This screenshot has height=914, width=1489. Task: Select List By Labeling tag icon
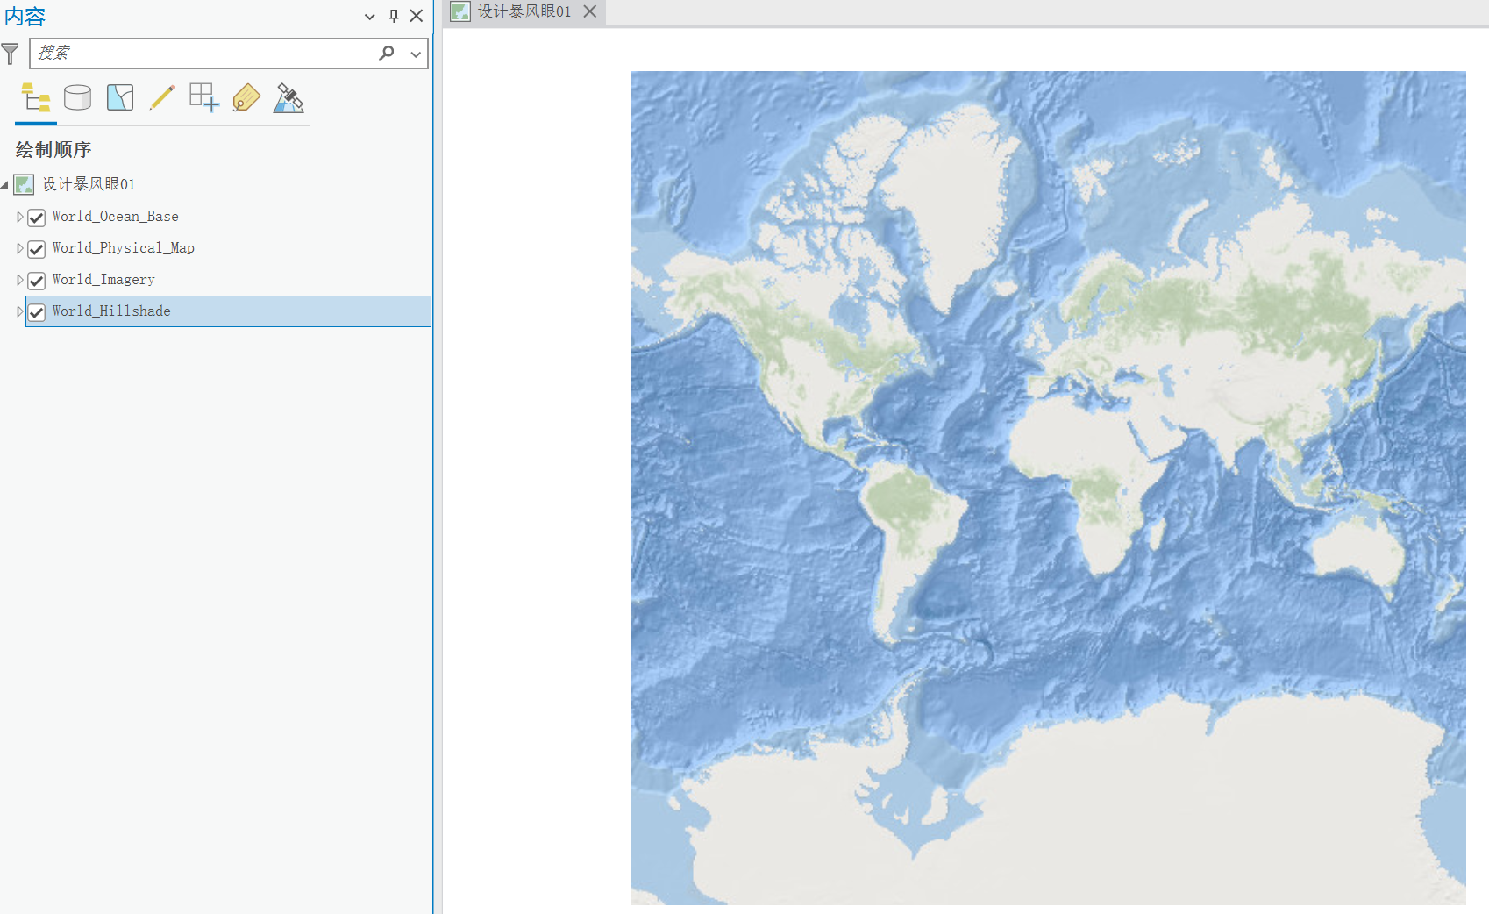coord(246,97)
